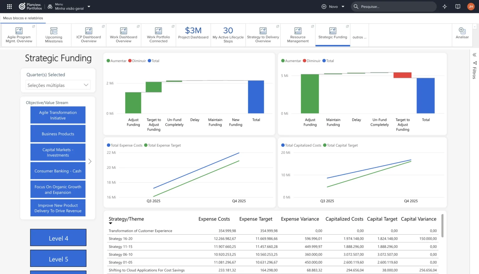Pop out the Resource Management tile
The width and height of the screenshot is (479, 274).
point(312,26)
